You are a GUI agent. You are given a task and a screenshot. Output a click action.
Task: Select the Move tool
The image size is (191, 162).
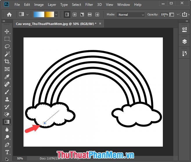(7, 31)
